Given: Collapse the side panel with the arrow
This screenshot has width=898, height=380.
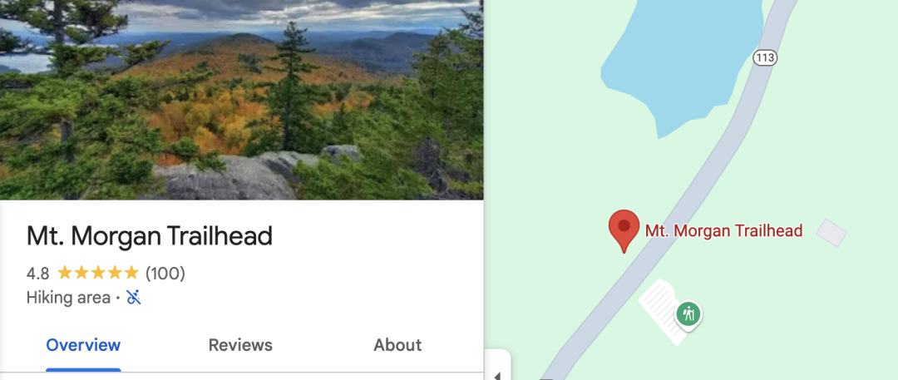Looking at the screenshot, I should tap(497, 375).
